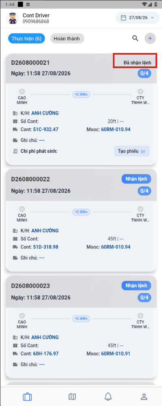Select CTY TNHH W... end point on order D2608000021
The width and height of the screenshot is (162, 406).
click(x=140, y=97)
